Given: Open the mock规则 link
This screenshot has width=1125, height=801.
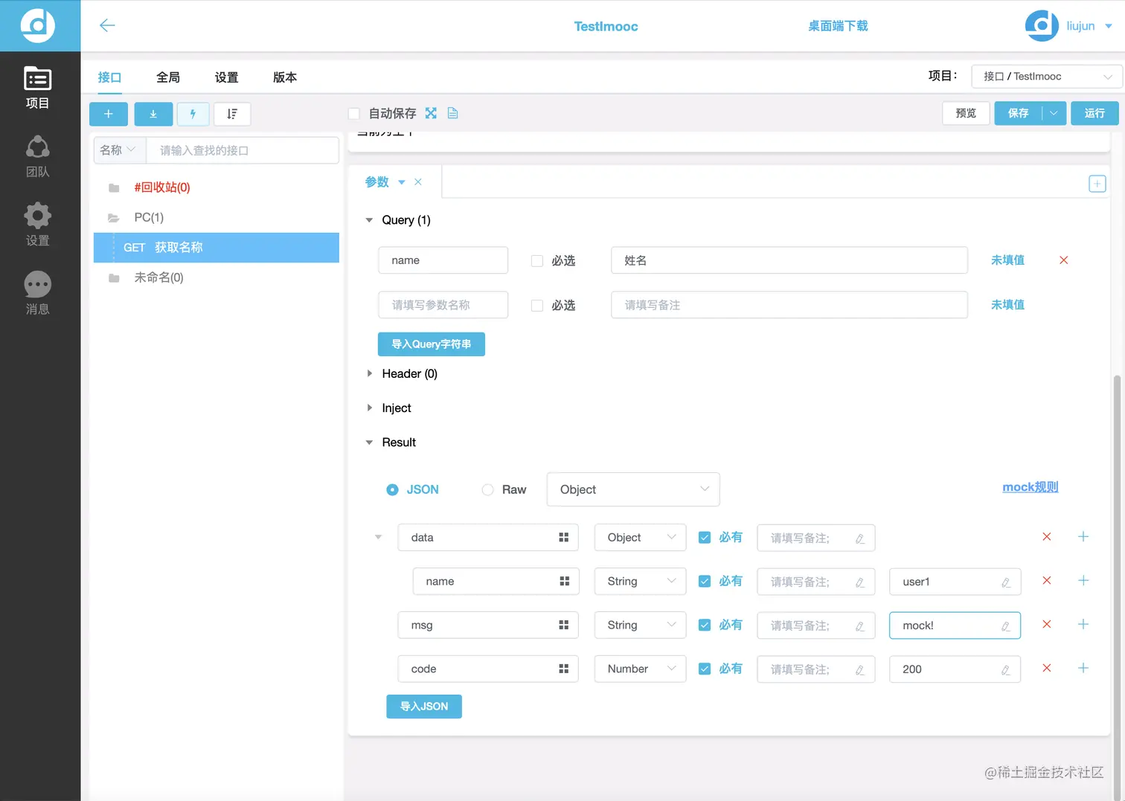Looking at the screenshot, I should click(1031, 487).
